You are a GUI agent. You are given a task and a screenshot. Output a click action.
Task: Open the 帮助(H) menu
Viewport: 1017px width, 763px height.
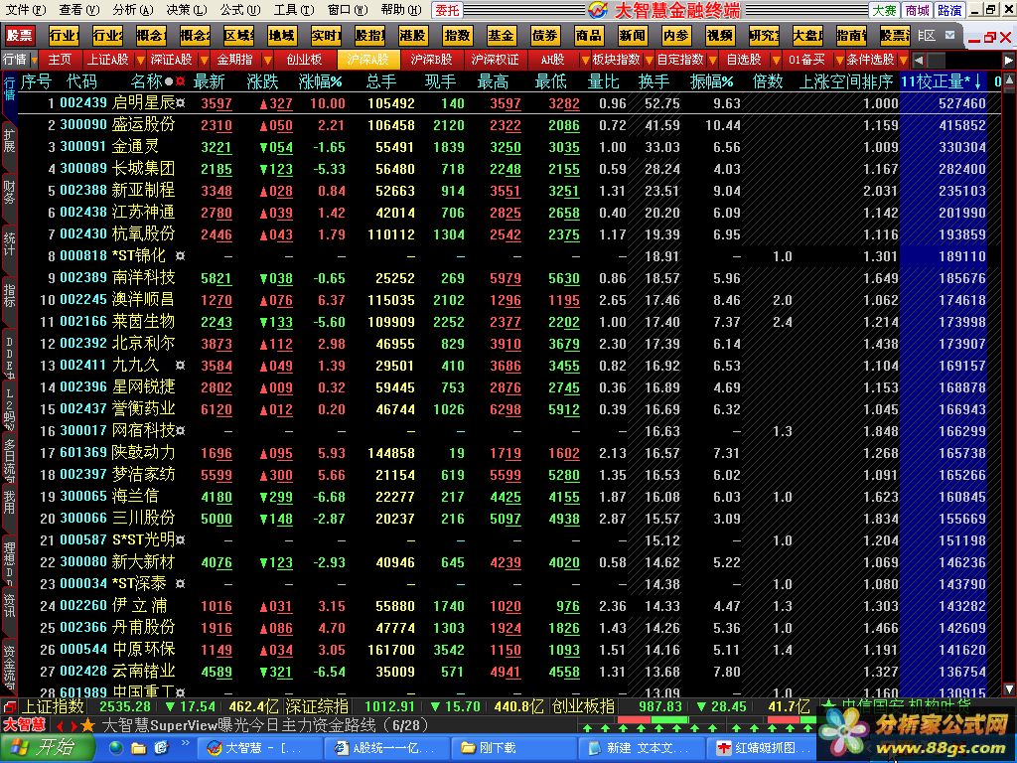pyautogui.click(x=401, y=10)
